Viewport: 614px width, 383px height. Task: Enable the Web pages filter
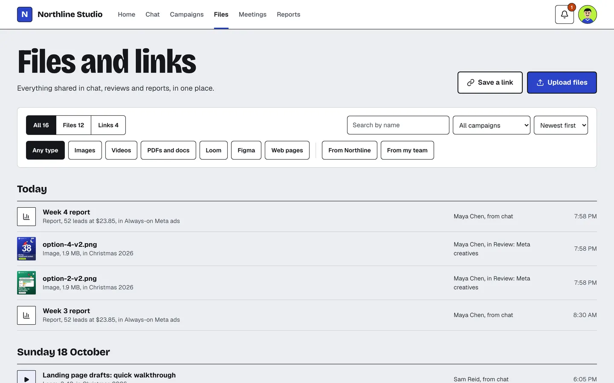(287, 150)
